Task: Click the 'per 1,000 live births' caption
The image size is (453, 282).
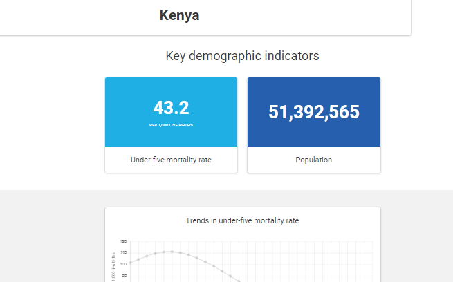Action: (x=171, y=125)
